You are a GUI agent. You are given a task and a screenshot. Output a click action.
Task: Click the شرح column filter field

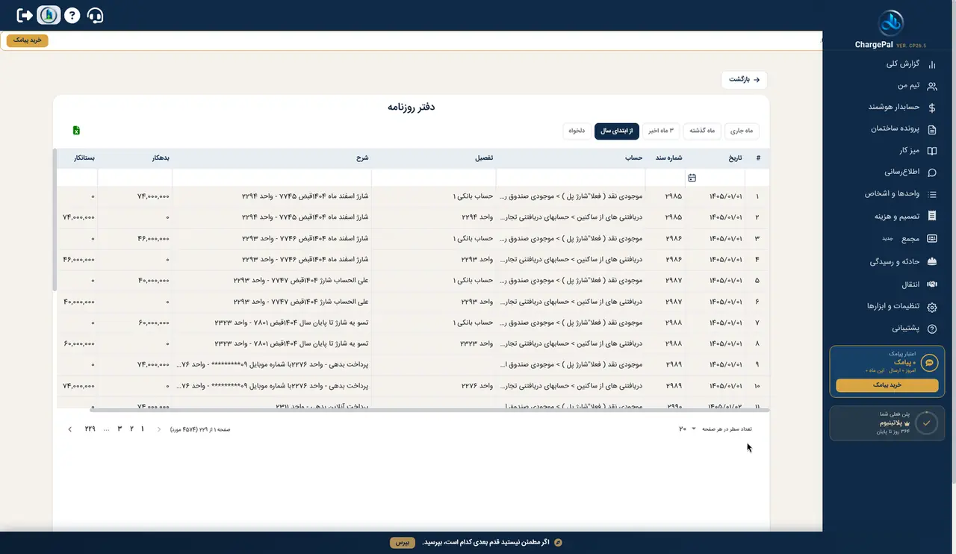[272, 178]
